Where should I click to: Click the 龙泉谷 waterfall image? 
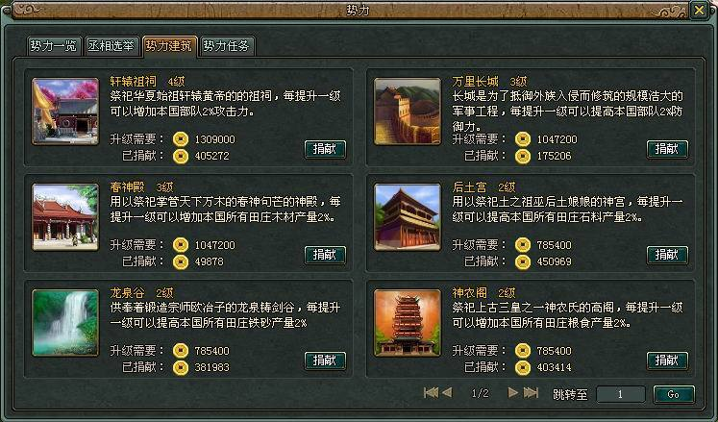click(x=65, y=323)
